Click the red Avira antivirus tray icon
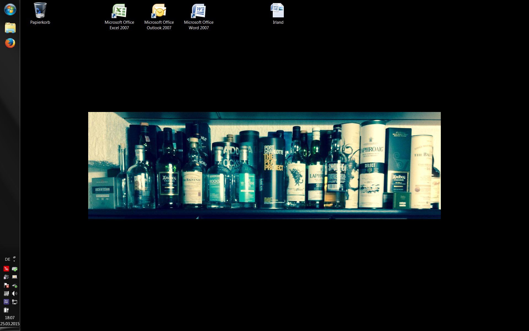The image size is (529, 331). pyautogui.click(x=6, y=269)
